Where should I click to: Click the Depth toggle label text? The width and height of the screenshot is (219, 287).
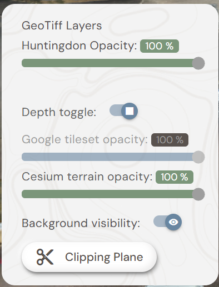click(59, 112)
